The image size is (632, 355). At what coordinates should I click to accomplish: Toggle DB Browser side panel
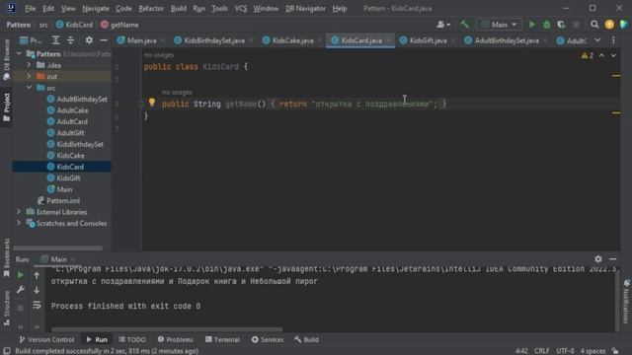coord(7,59)
